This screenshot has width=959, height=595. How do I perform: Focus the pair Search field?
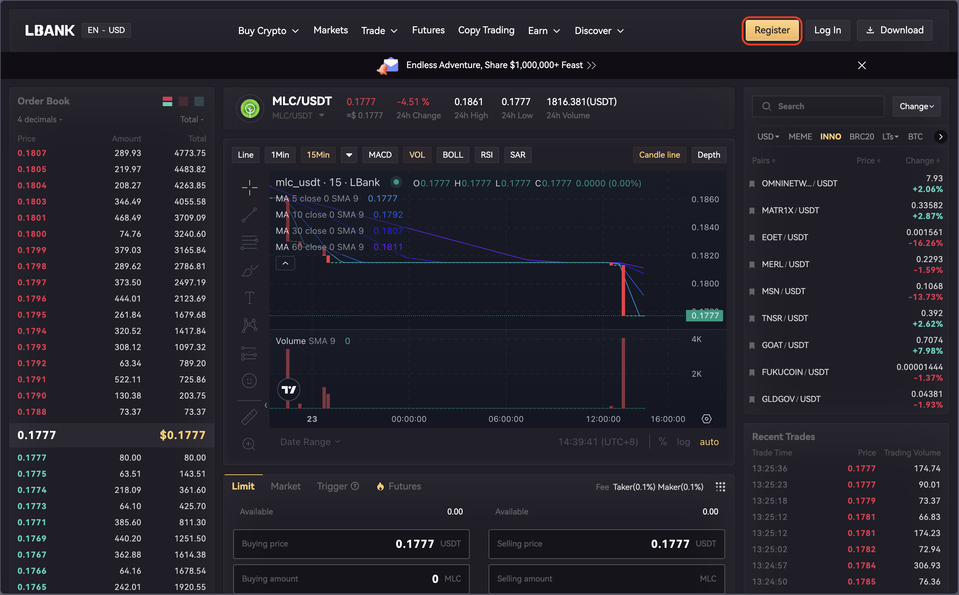tap(818, 106)
